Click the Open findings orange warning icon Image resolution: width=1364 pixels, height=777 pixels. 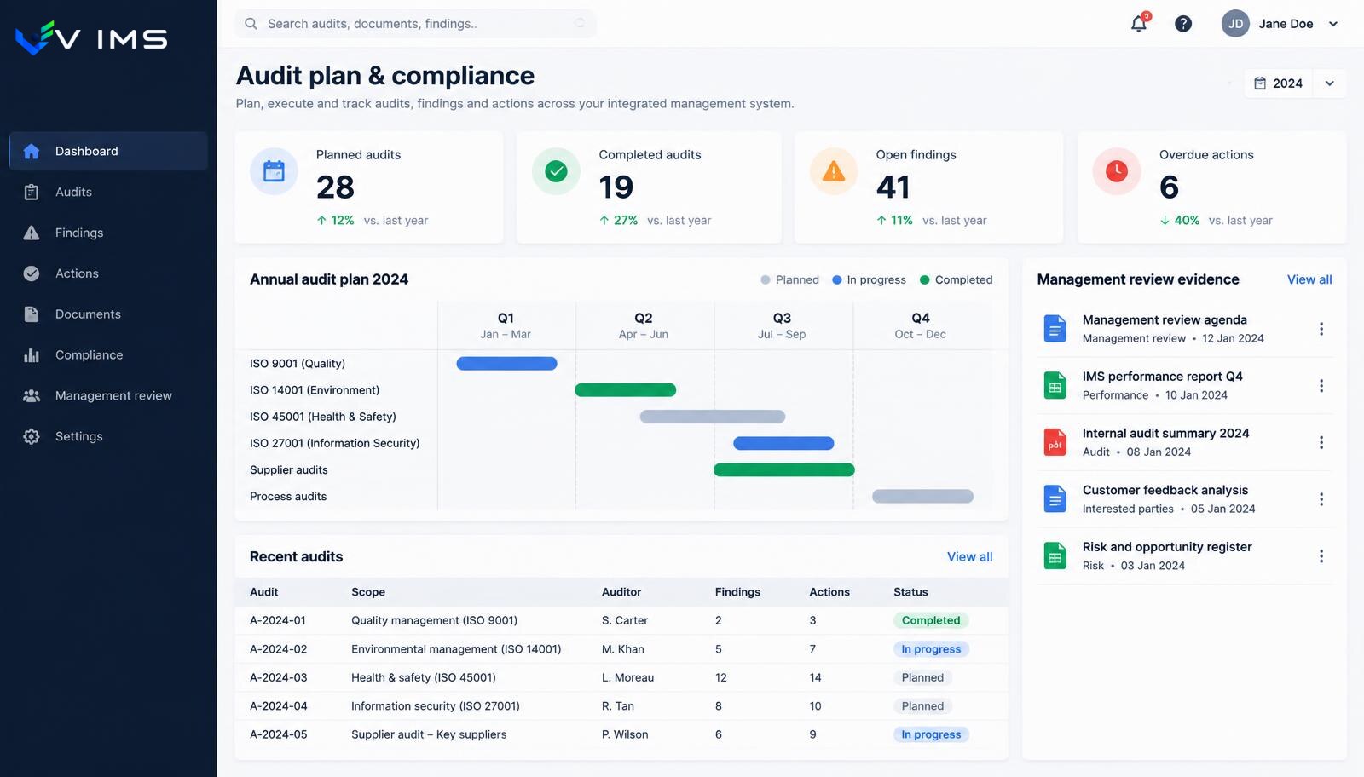(x=834, y=171)
